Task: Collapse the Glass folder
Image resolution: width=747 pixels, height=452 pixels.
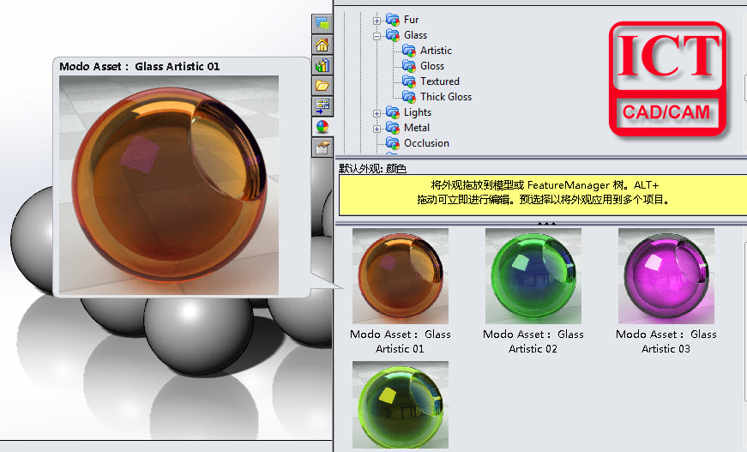Action: coord(377,36)
